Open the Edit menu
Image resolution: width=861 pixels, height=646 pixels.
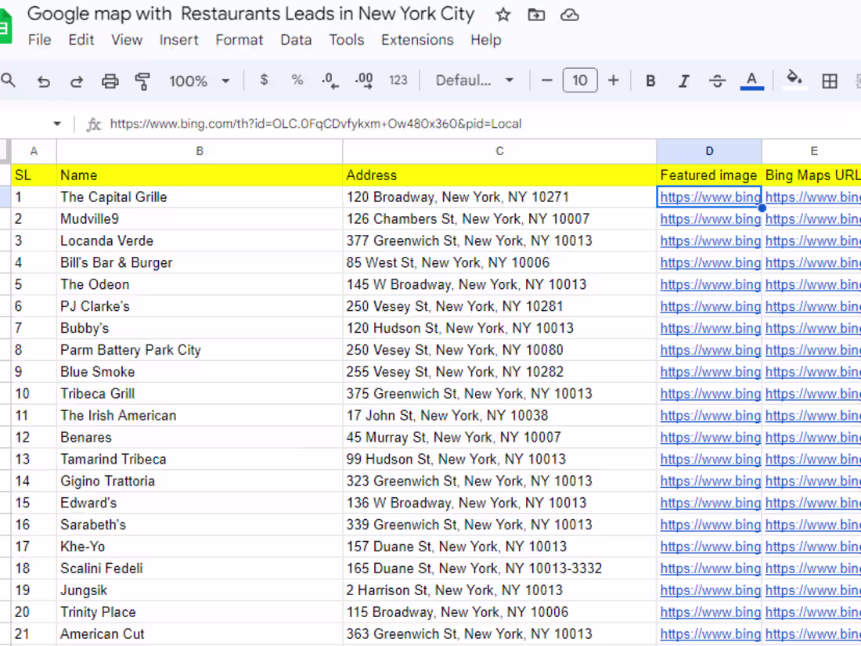pyautogui.click(x=81, y=40)
